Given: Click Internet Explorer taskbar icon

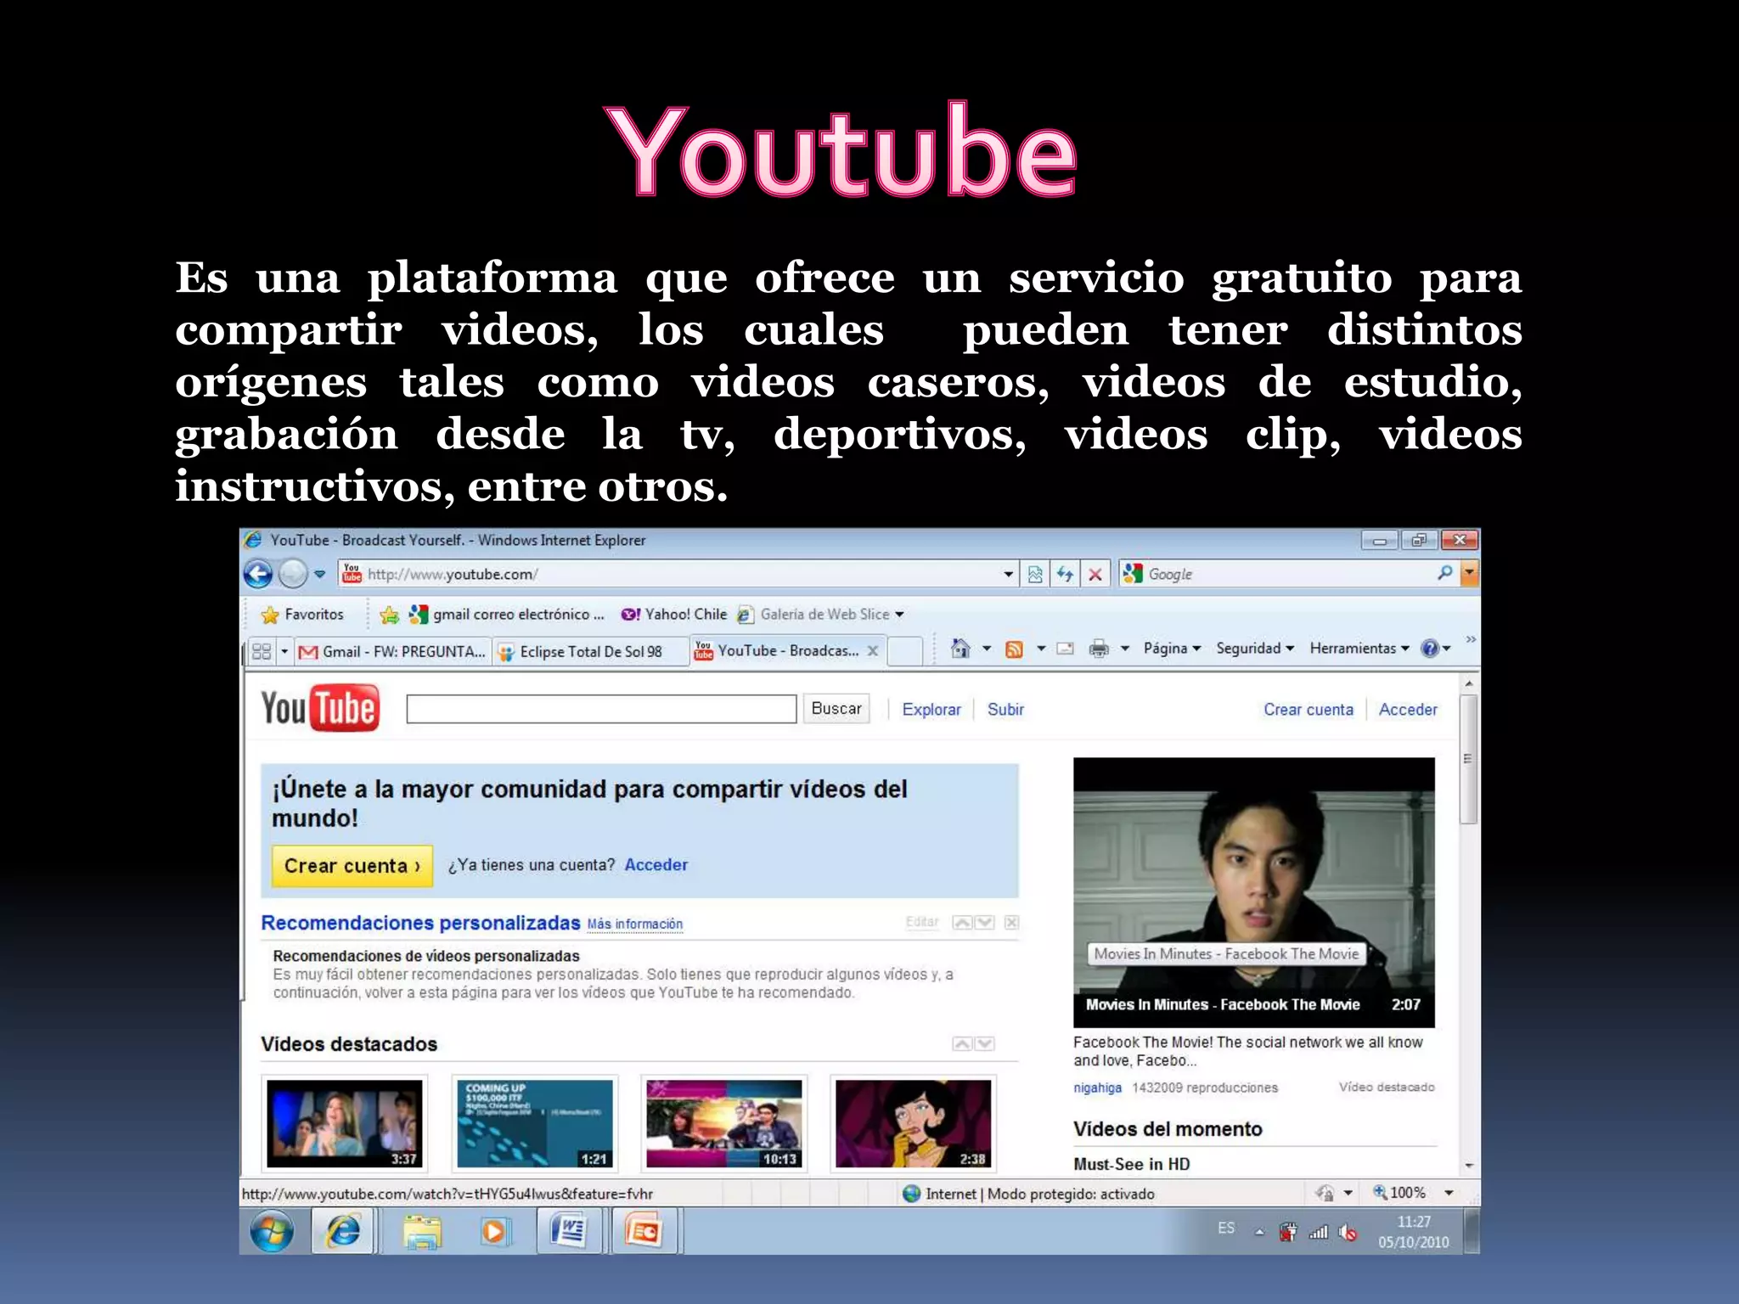Looking at the screenshot, I should click(344, 1231).
